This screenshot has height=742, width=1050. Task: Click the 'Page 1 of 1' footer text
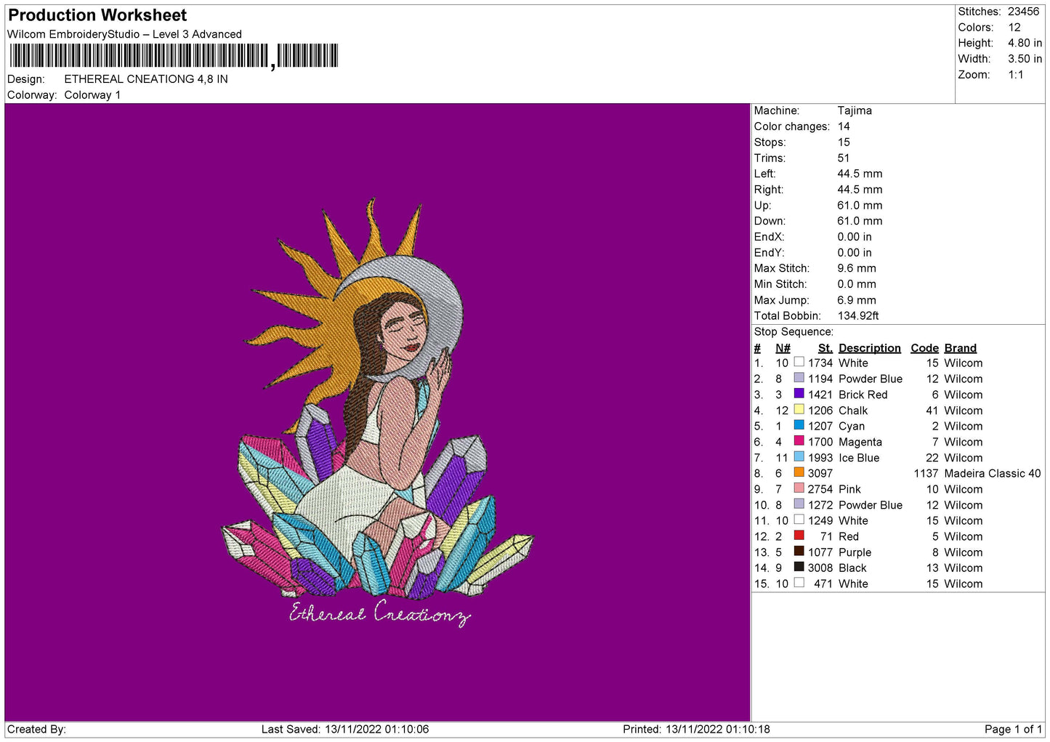[x=1013, y=729]
